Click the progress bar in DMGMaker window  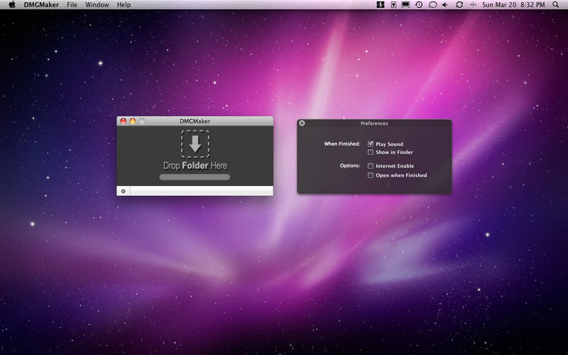point(195,177)
